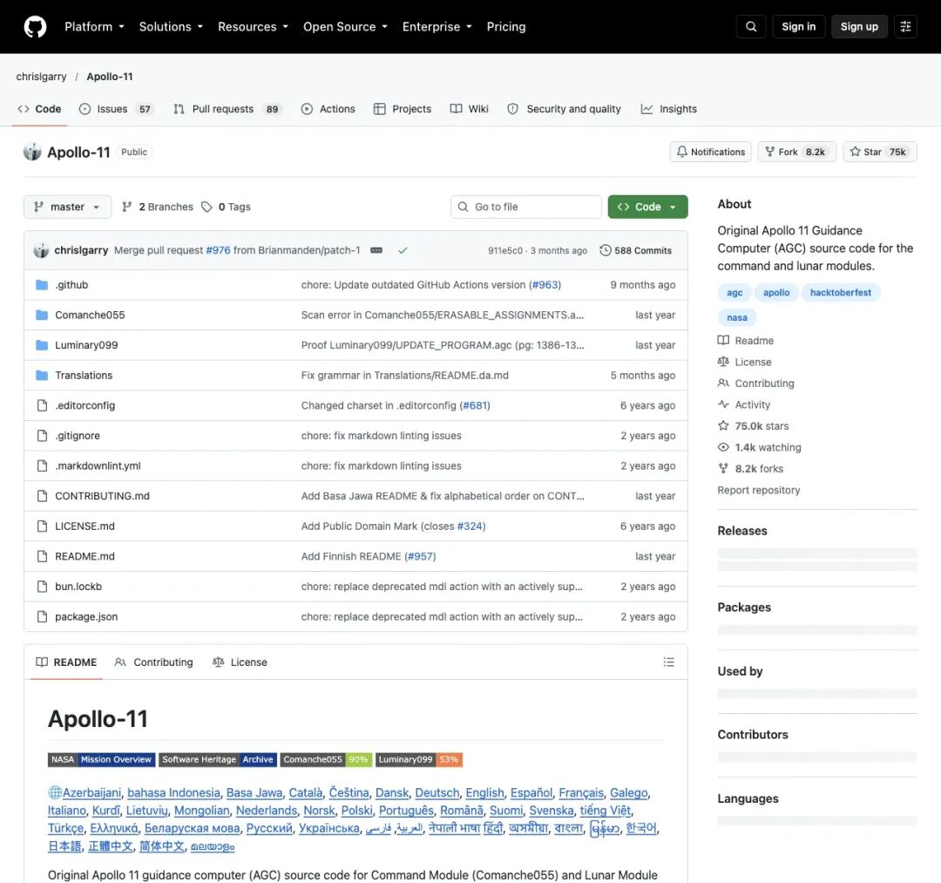Open the package.json file

85,616
